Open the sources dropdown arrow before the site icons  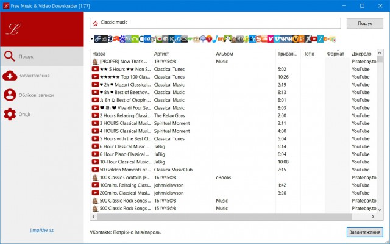[92, 39]
